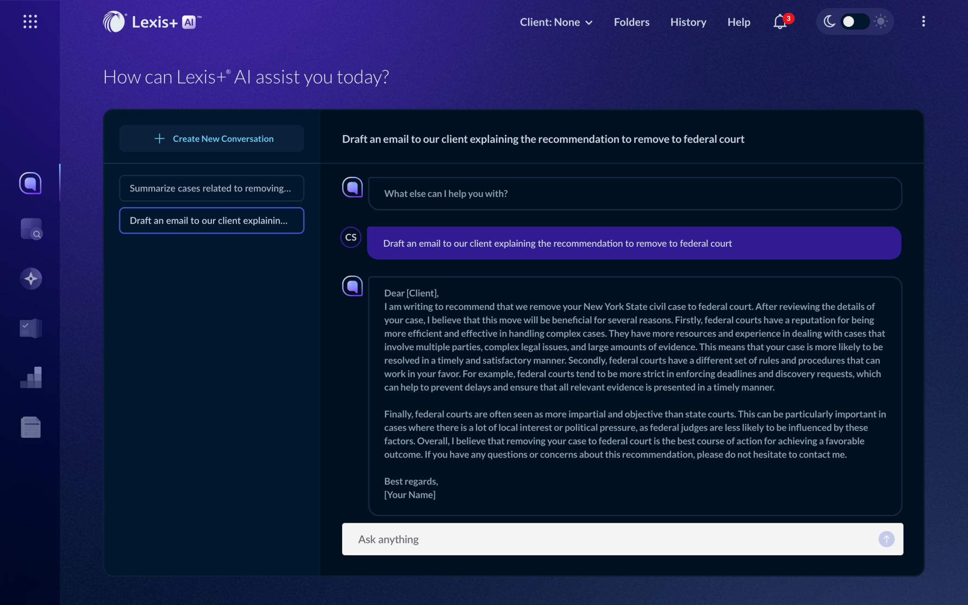Open the three-dot overflow menu
The width and height of the screenshot is (968, 605).
pos(923,21)
